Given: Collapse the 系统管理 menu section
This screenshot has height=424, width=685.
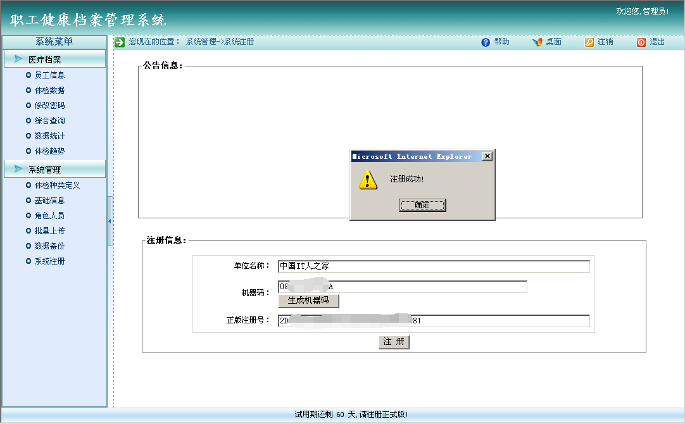Looking at the screenshot, I should pos(54,169).
